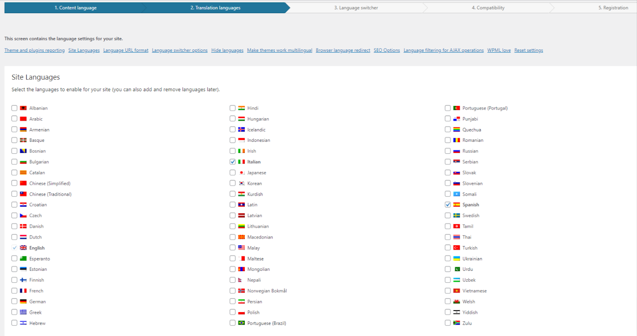Click the Finnish flag icon
Image resolution: width=637 pixels, height=336 pixels.
tap(23, 280)
